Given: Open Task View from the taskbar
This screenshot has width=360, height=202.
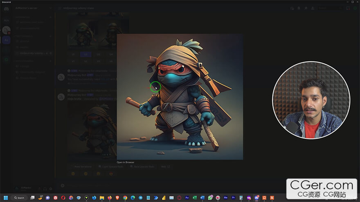Looking at the screenshot, I should pos(32,198).
